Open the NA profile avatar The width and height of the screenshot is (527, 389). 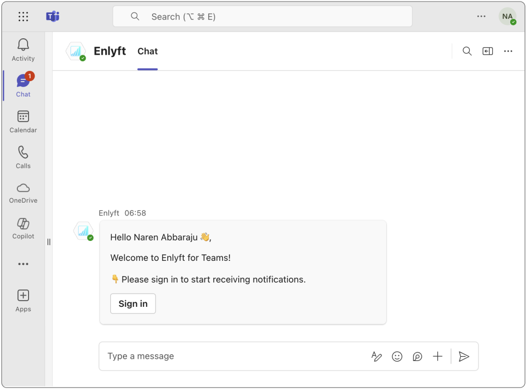point(507,16)
